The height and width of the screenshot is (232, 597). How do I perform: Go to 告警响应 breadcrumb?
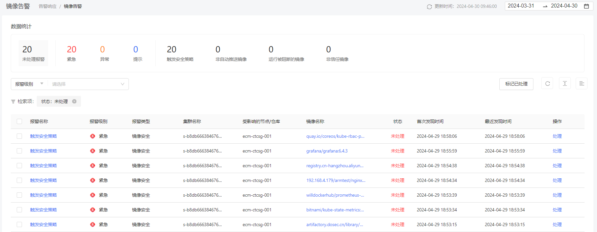pos(48,6)
